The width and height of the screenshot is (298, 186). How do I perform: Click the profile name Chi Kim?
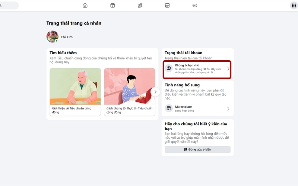tap(67, 37)
